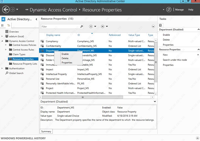Image resolution: width=200 pixels, height=141 pixels.
Task: Sort by ID column header
Action: (x=79, y=35)
